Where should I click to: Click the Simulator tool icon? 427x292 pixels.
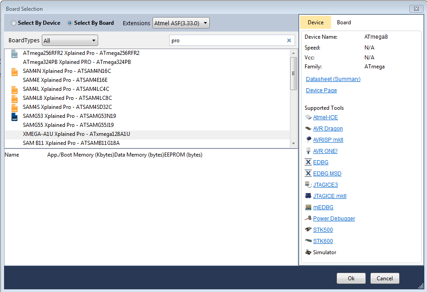click(x=308, y=252)
